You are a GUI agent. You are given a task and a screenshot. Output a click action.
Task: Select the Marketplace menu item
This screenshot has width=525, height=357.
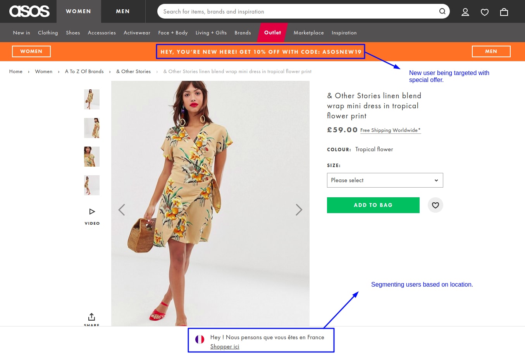pos(308,32)
